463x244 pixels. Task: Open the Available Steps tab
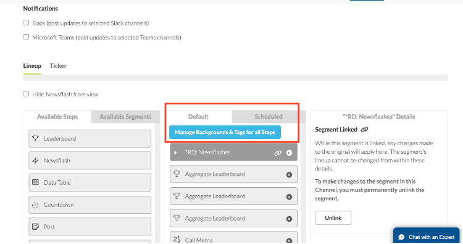[x=57, y=117]
